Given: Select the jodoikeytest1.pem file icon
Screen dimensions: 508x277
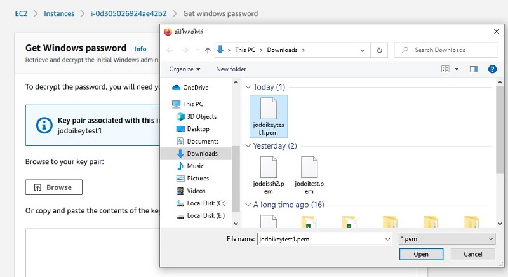Looking at the screenshot, I should click(x=269, y=109).
